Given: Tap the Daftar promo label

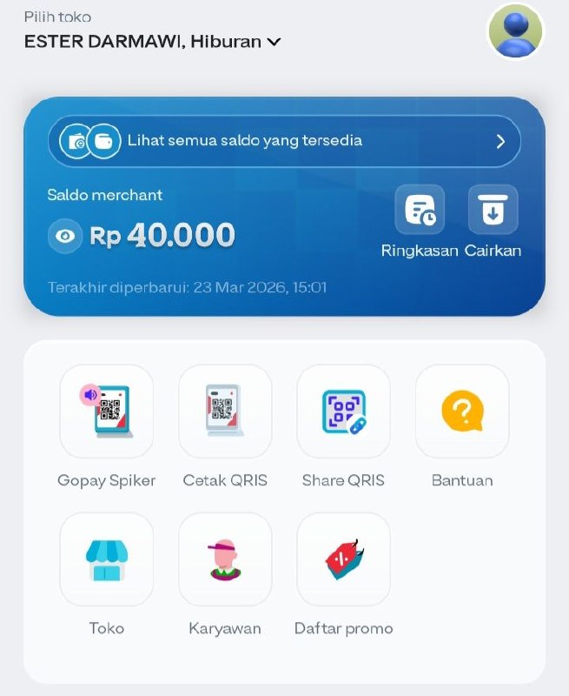Looking at the screenshot, I should point(343,629).
